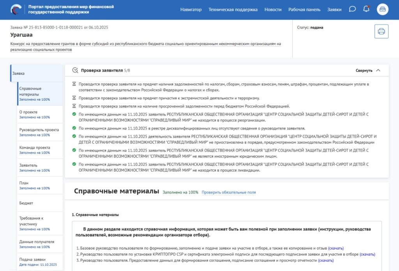Open the chat messages icon
This screenshot has height=271, width=399.
[352, 9]
